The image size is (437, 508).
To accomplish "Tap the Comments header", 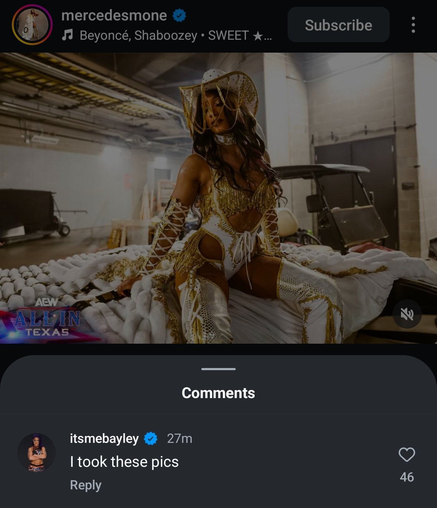I will pyautogui.click(x=218, y=393).
